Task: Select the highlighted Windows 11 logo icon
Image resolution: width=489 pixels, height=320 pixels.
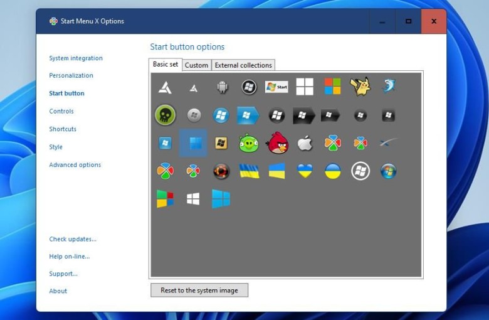Action: pyautogui.click(x=193, y=143)
